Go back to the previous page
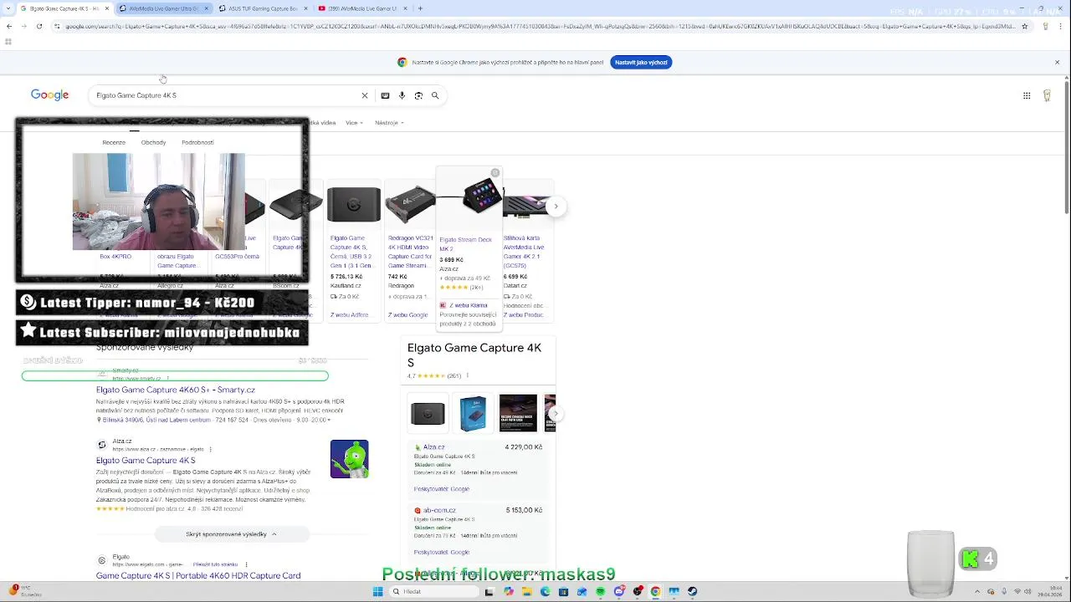 point(9,26)
